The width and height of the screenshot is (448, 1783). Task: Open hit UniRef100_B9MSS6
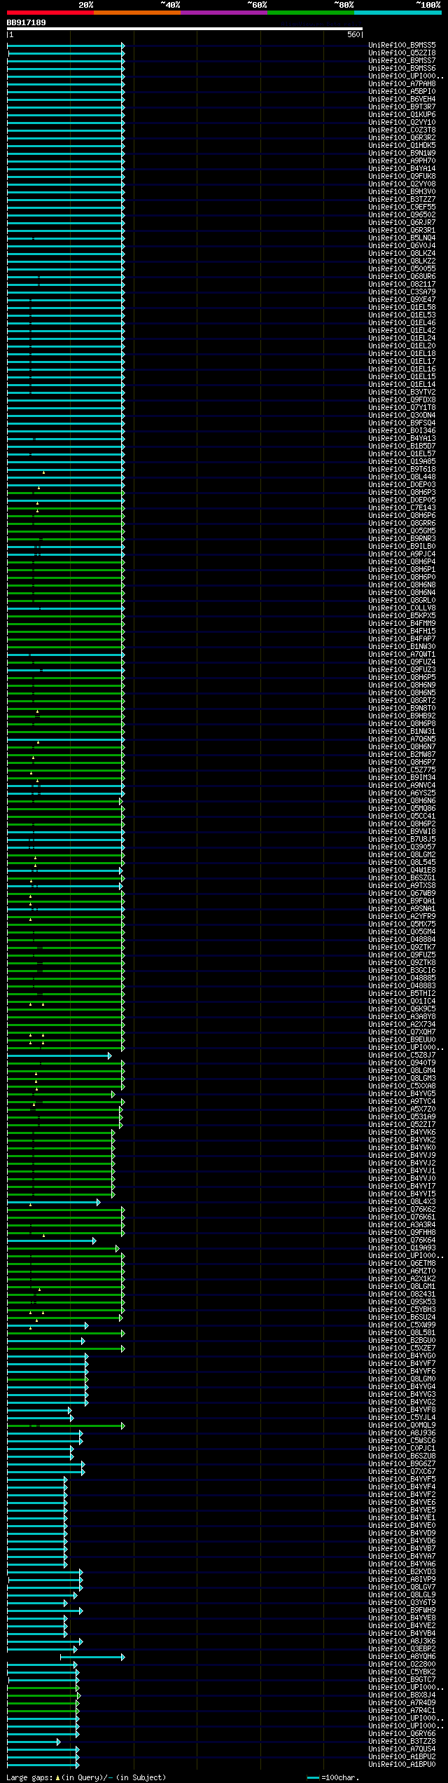click(x=402, y=69)
